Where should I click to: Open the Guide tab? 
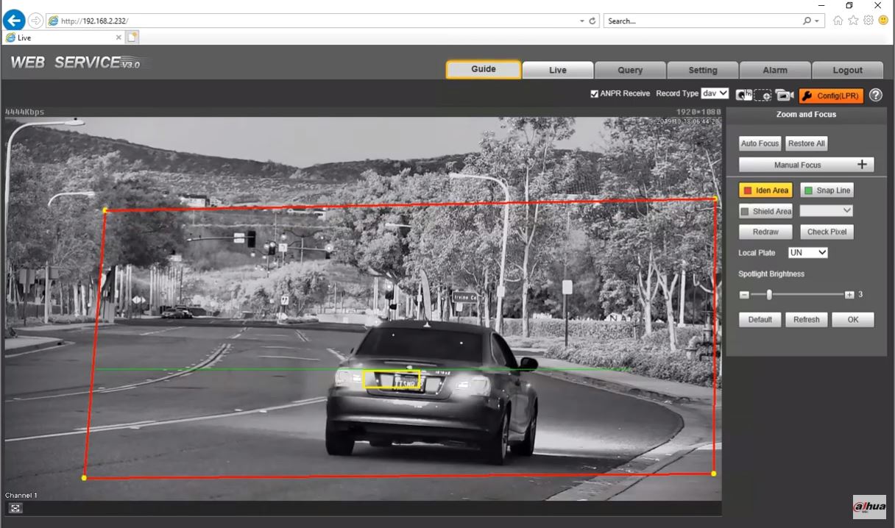coord(484,69)
